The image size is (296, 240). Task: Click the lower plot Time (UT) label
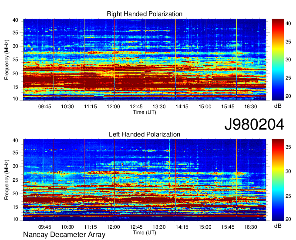(145, 233)
